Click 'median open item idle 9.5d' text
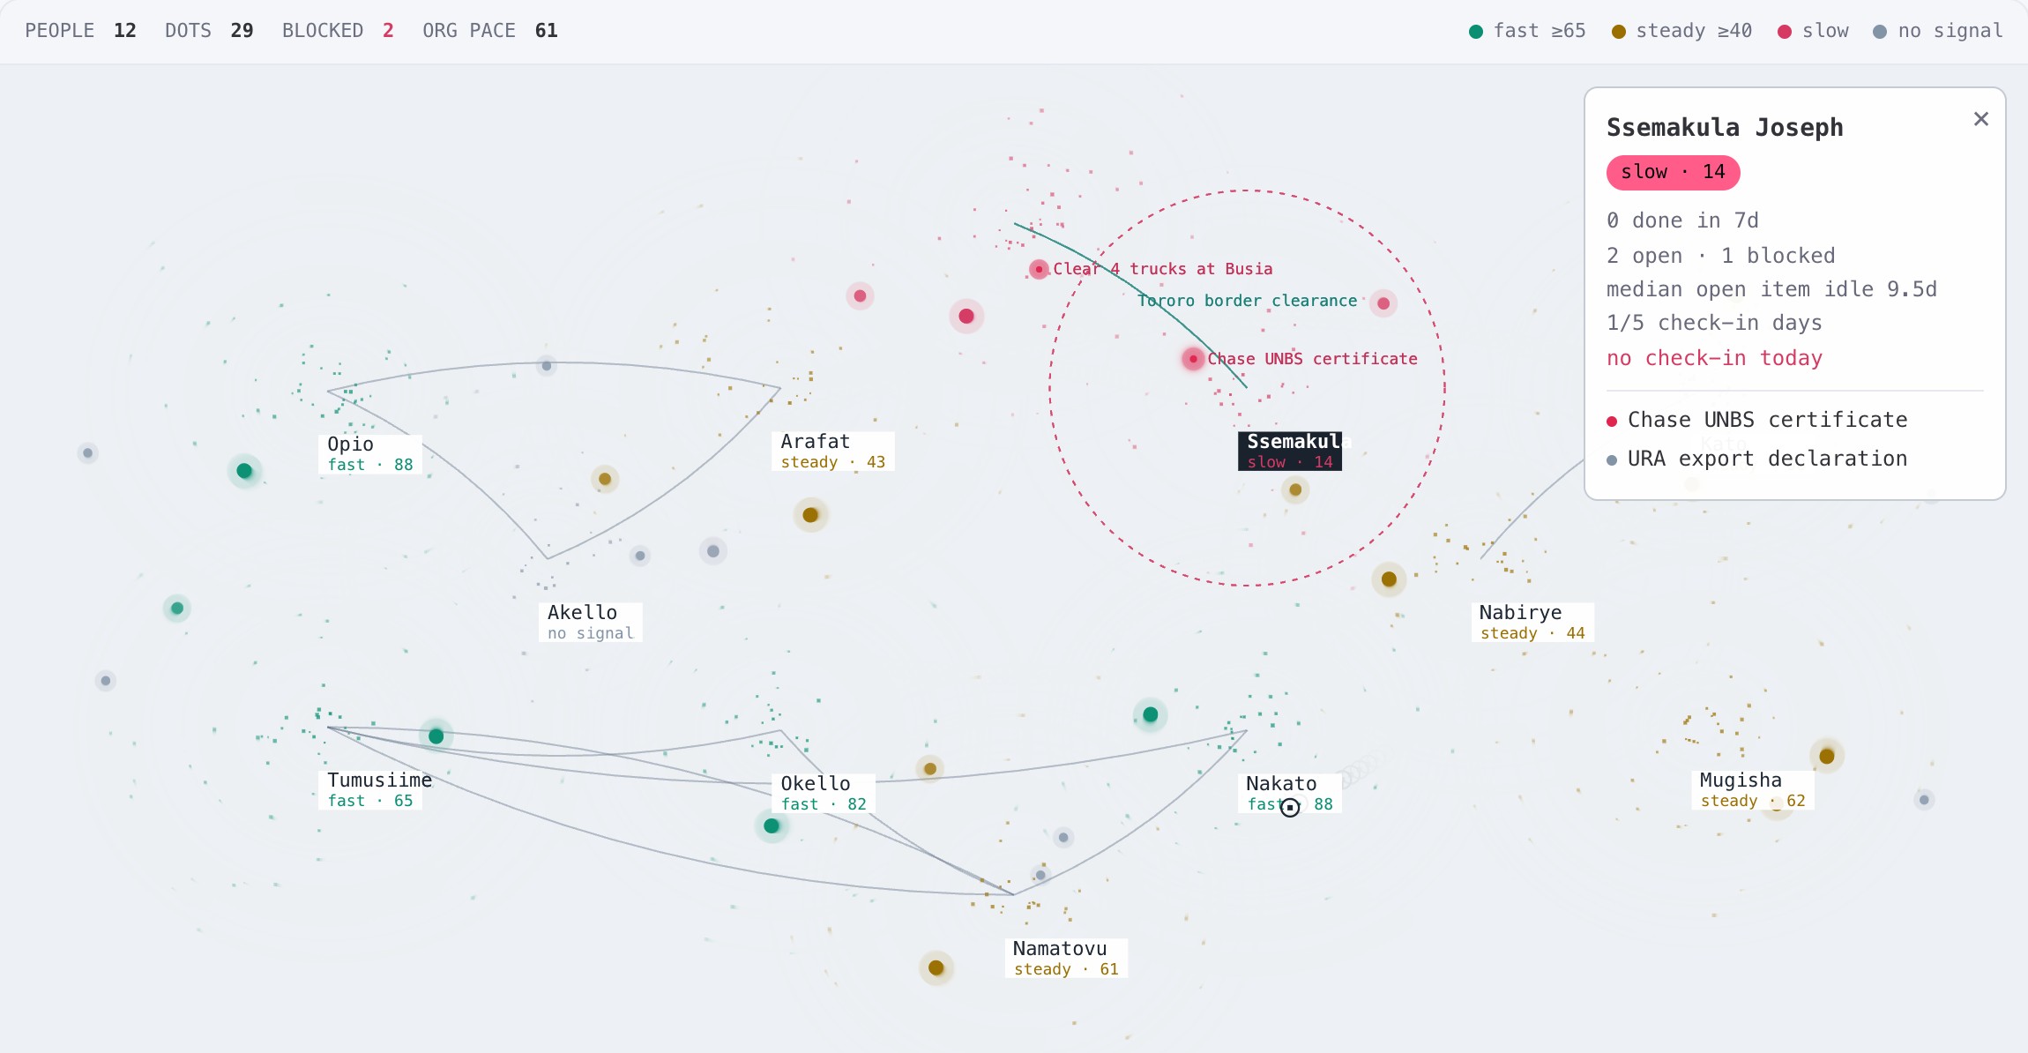Screen dimensions: 2028x1053 1771,289
